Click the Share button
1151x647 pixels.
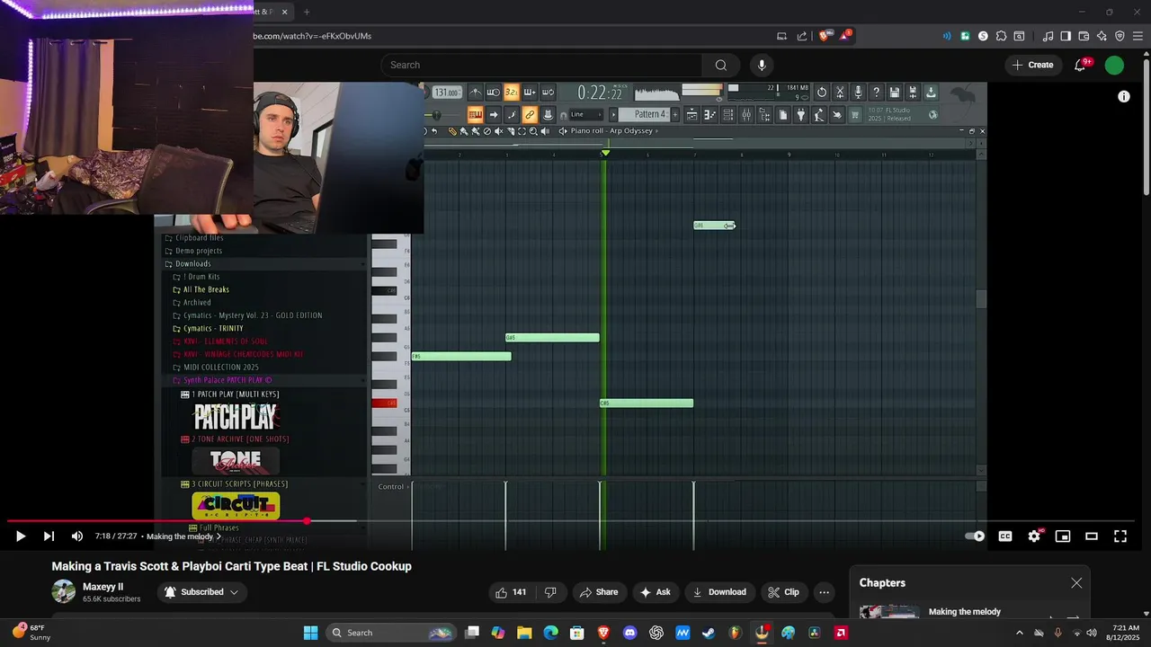point(599,592)
